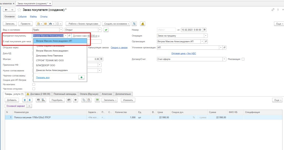284x150 pixels.
Task: Open the three-dot form menu
Action: point(278,10)
